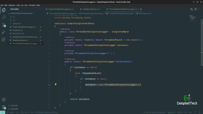Image resolution: width=203 pixels, height=114 pixels.
Task: Open the Explorer view in activity bar
Action: coord(3,10)
